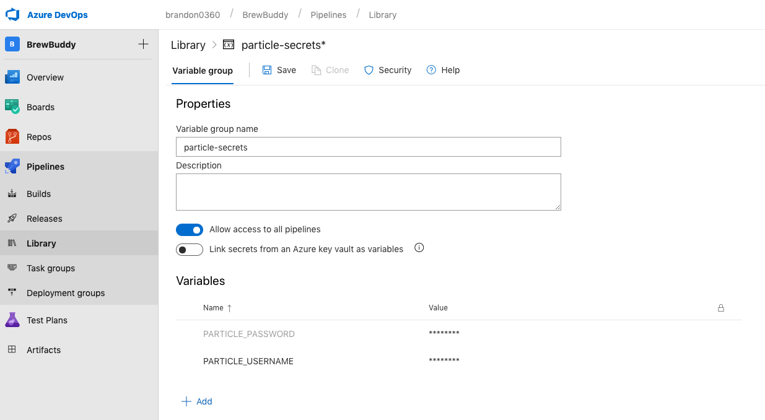Click the Save floppy disk icon
The height and width of the screenshot is (420, 765).
[267, 70]
